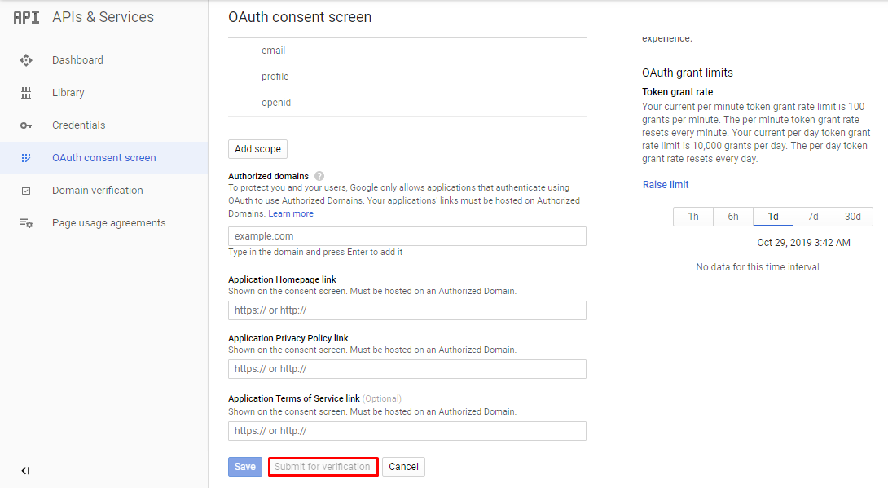Click the Authorized domains label

[269, 176]
